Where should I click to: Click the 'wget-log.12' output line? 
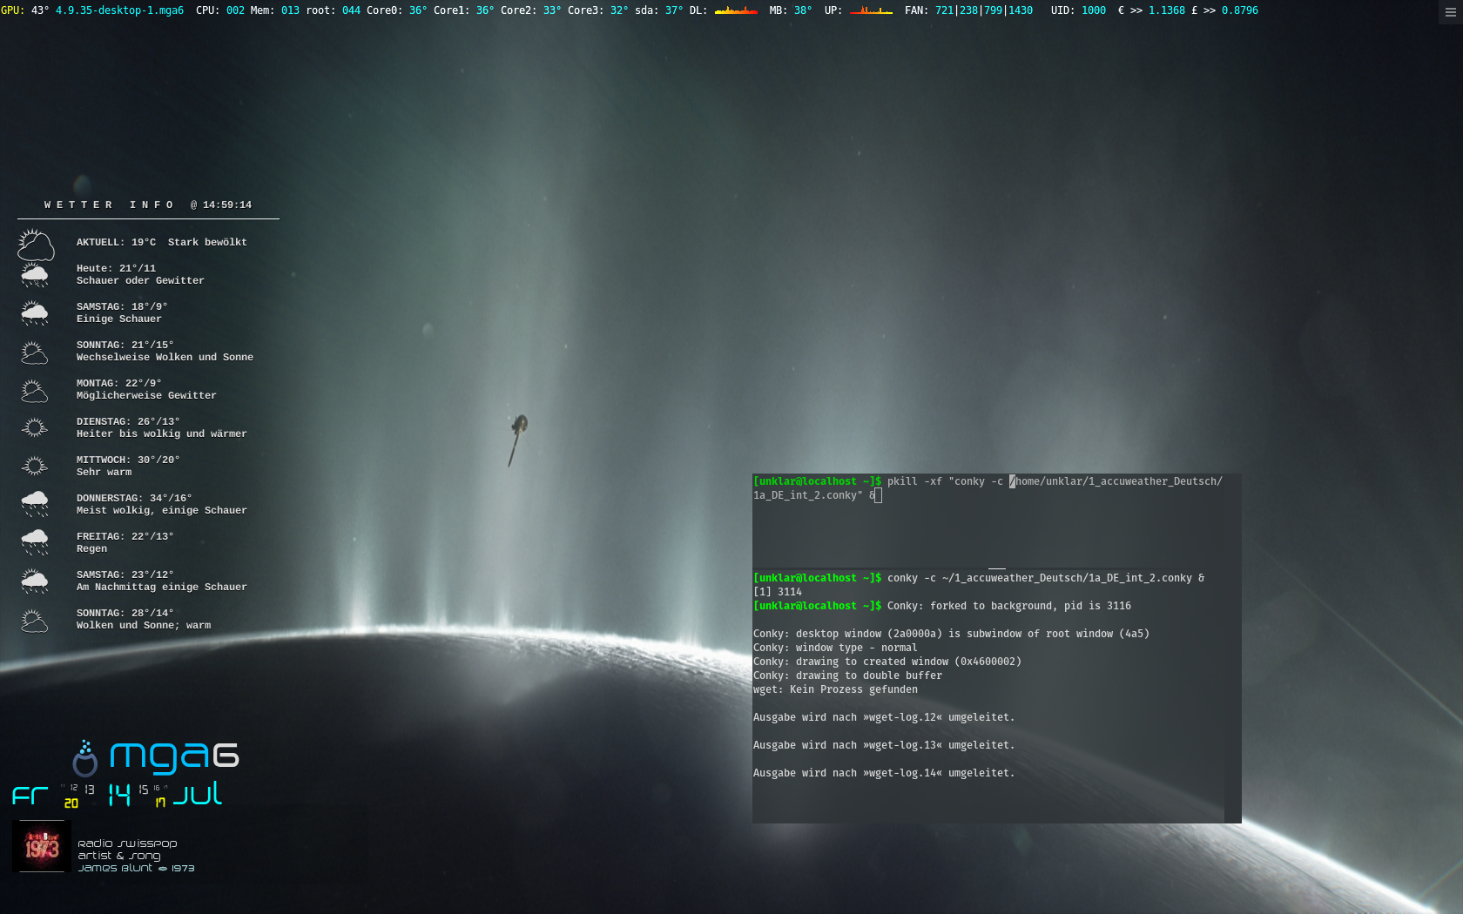[x=884, y=717]
